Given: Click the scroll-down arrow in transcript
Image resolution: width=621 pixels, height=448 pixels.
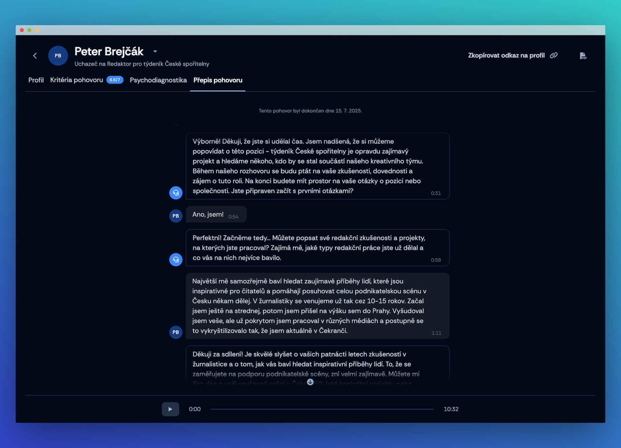Looking at the screenshot, I should point(310,382).
